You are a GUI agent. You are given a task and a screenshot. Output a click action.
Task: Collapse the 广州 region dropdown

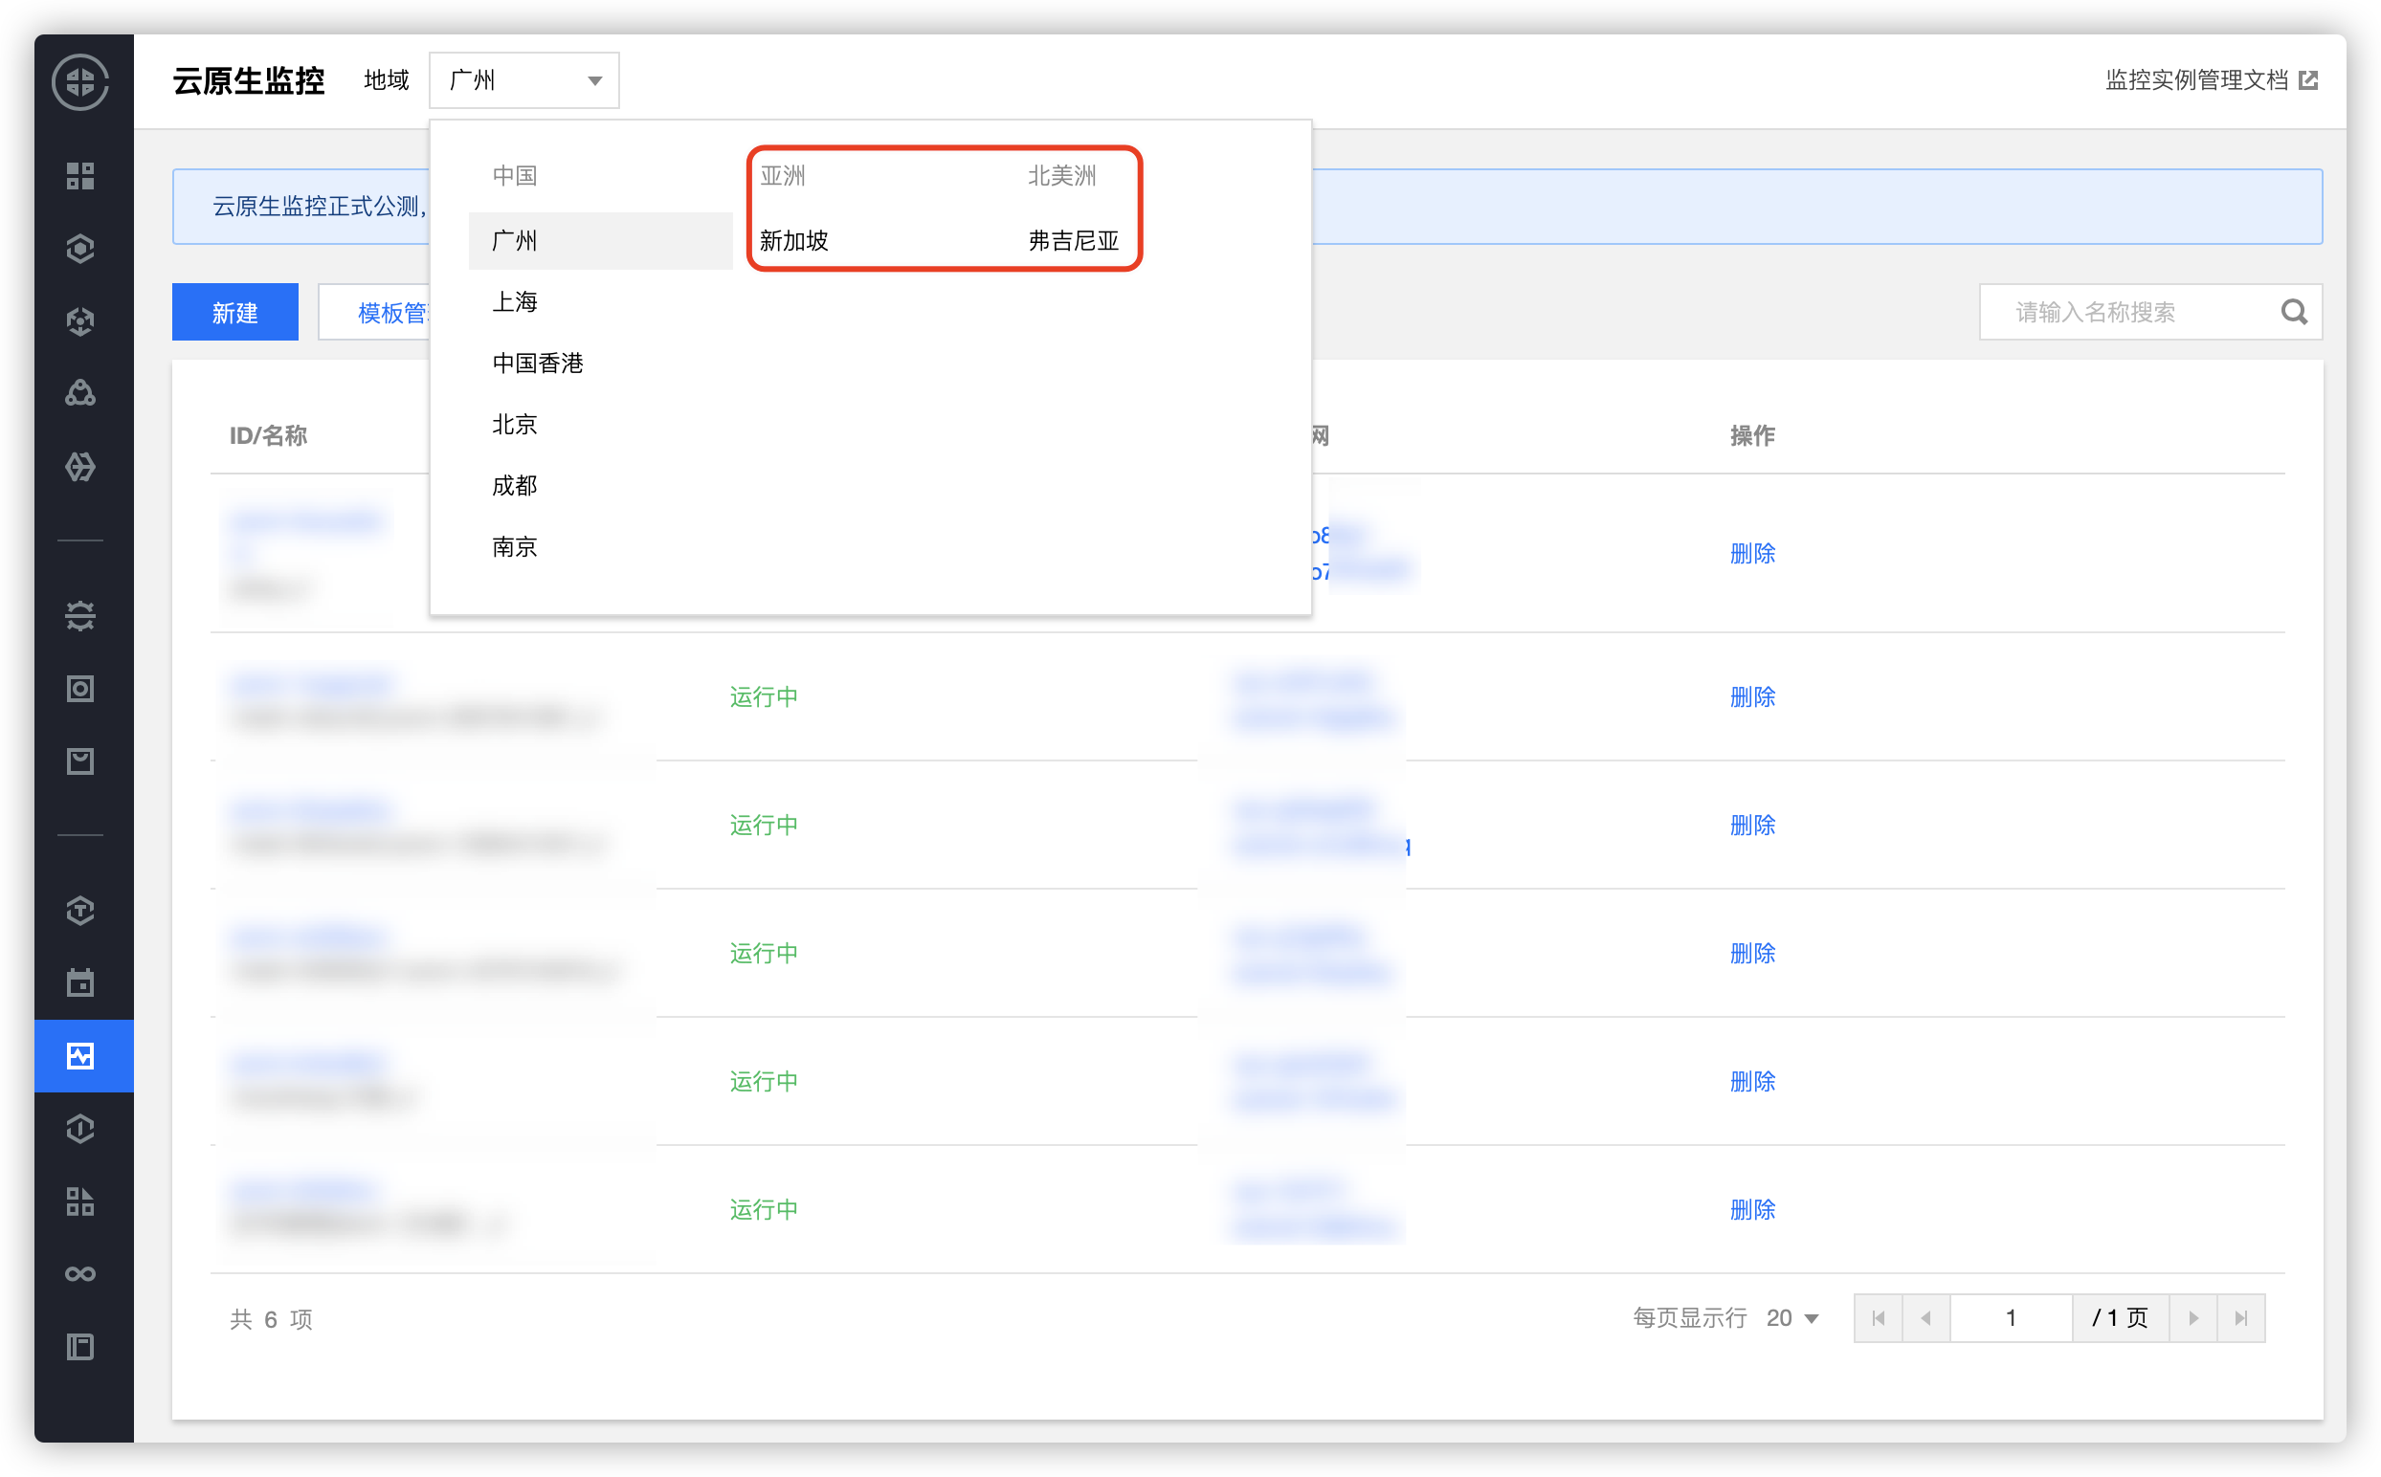[523, 80]
